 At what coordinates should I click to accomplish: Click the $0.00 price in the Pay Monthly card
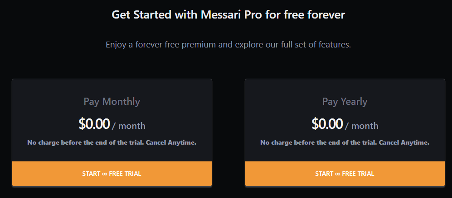click(x=94, y=124)
